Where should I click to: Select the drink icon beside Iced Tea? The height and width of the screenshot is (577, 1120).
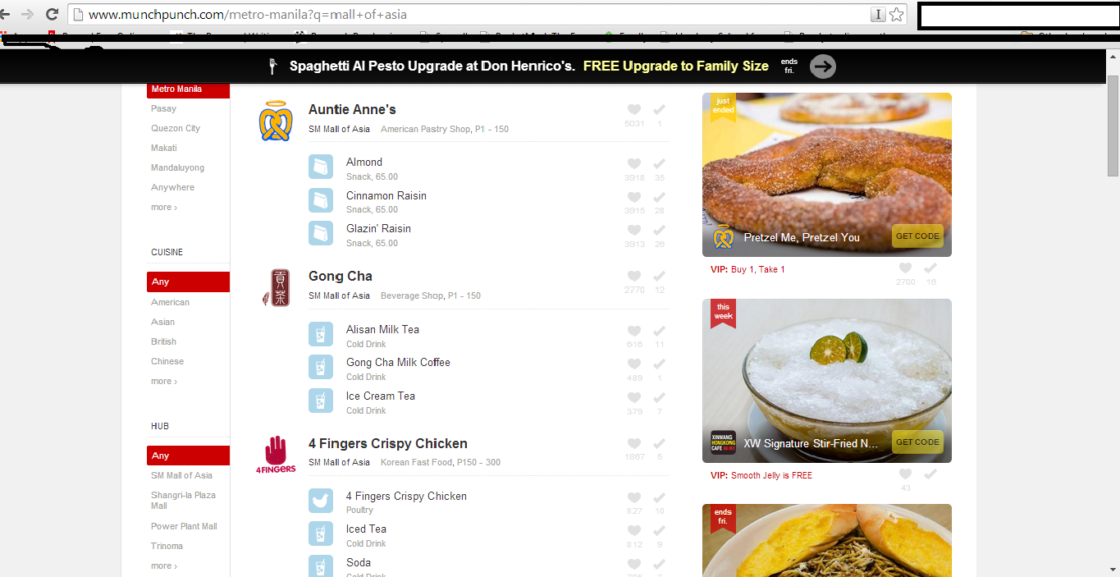tap(321, 534)
